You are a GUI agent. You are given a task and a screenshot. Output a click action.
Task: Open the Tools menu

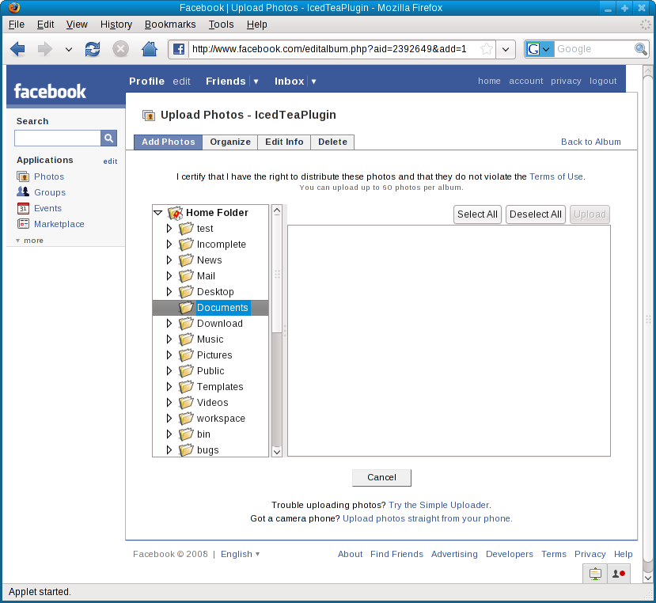coord(221,25)
